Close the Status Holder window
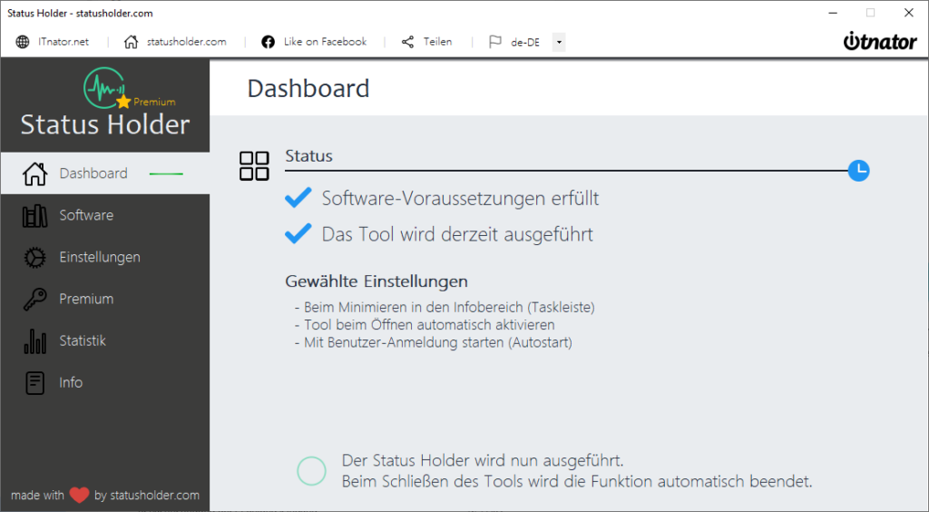929x512 pixels. coord(908,13)
